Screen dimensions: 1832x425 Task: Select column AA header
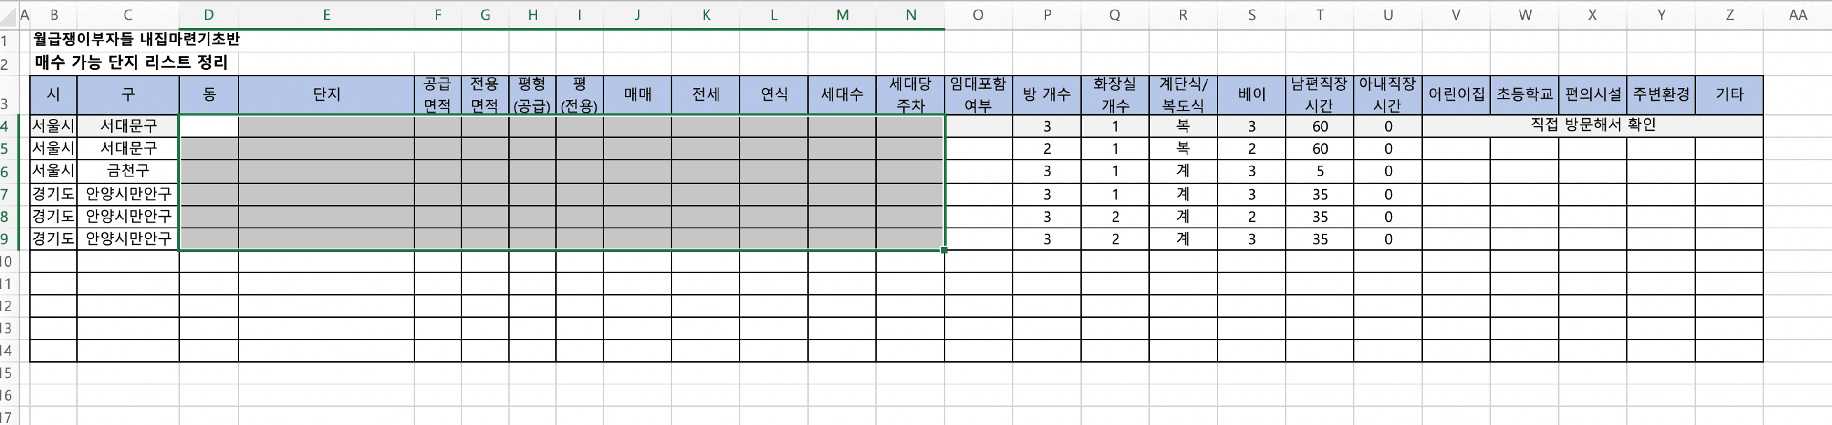tap(1797, 15)
